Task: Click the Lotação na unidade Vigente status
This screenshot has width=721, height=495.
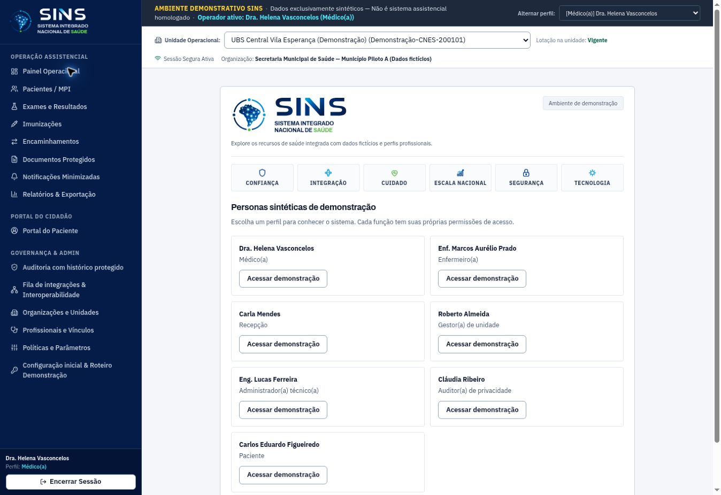Action: tap(572, 40)
